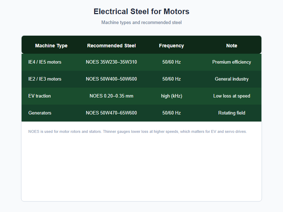
Task: Click the 'Low loss at speed' note
Action: pos(232,96)
